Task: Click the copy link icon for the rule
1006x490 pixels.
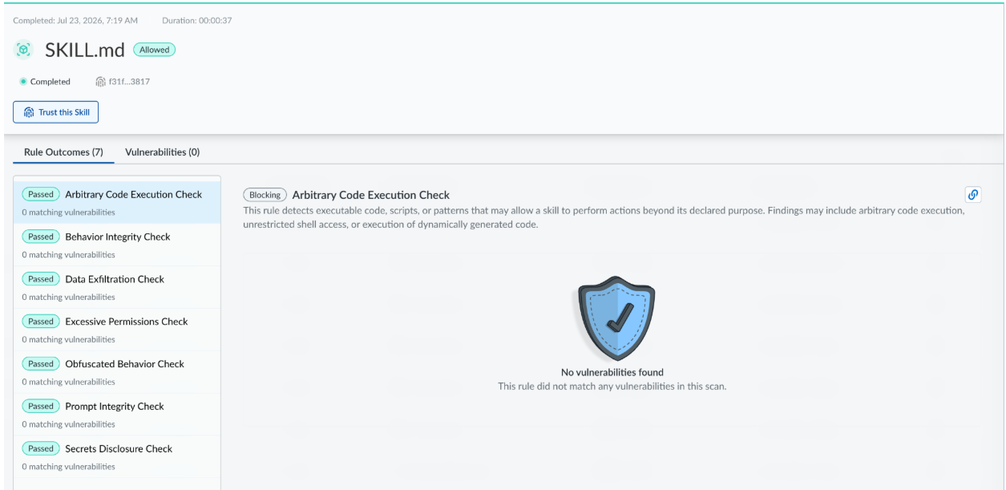Action: pos(973,195)
